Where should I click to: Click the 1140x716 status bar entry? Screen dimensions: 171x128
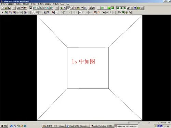click(162, 123)
